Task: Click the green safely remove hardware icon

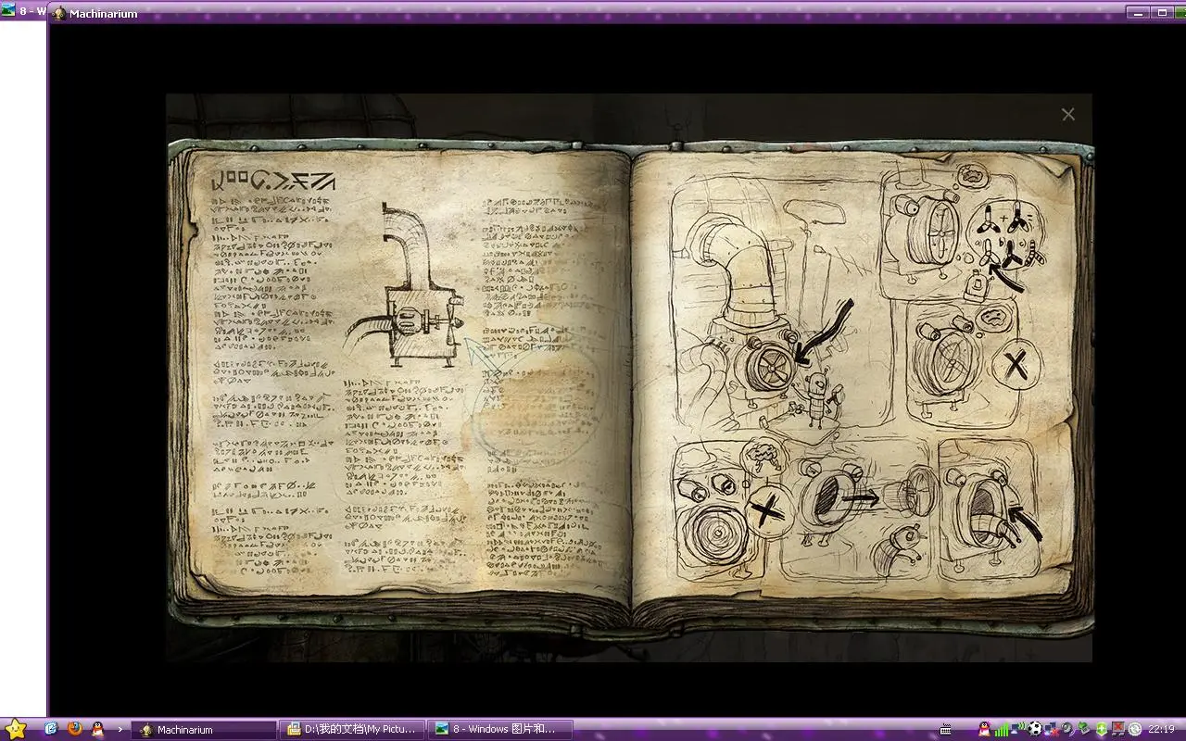Action: point(1084,729)
